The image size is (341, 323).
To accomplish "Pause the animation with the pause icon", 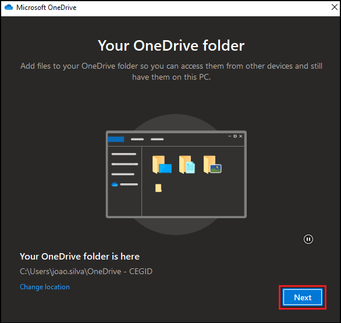I will click(308, 239).
